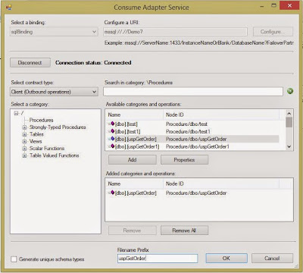The height and width of the screenshot is (273, 303).
Task: Close the Consume Adapter Service dialog
Action: pyautogui.click(x=289, y=5)
